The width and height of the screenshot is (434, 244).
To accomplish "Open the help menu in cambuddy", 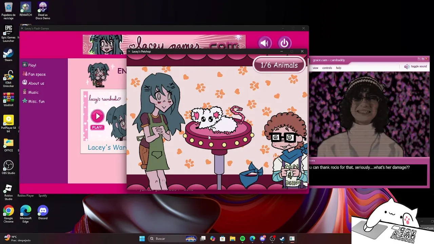I will [338, 68].
